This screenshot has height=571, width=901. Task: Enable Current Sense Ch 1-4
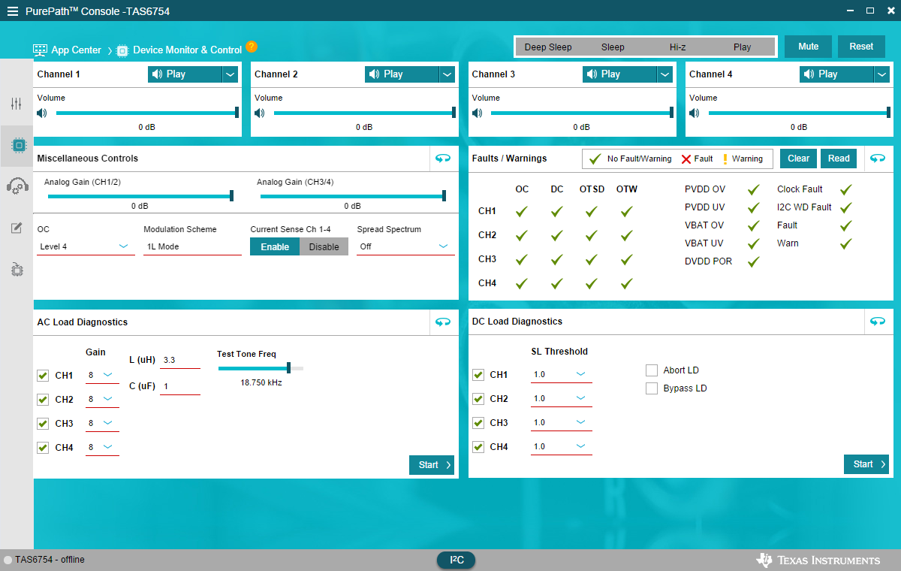tap(274, 246)
